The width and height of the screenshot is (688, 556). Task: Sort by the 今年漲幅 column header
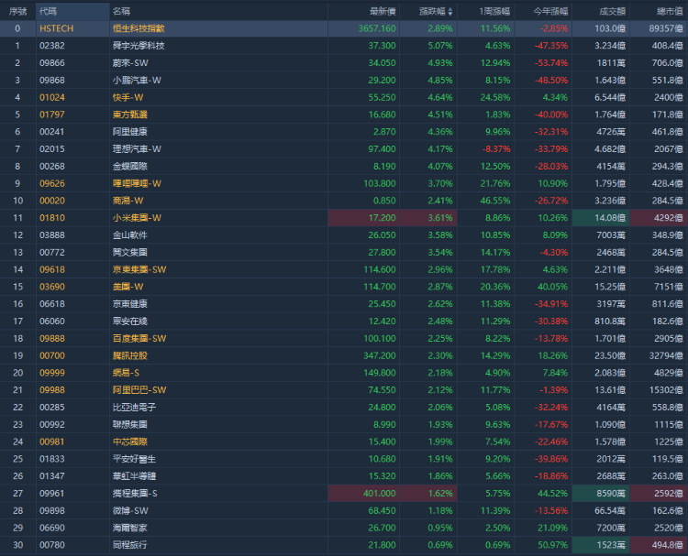[x=551, y=11]
